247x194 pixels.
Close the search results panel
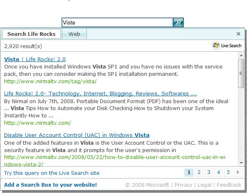(238, 34)
